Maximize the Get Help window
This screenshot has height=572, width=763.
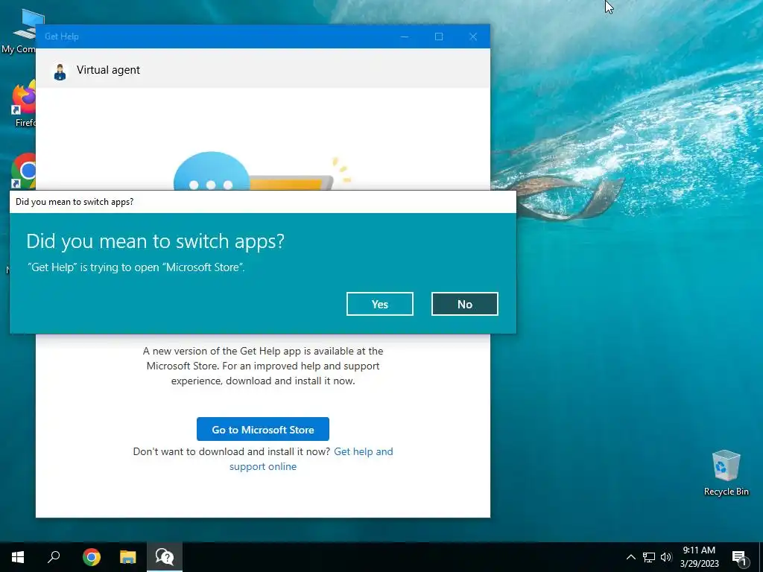pos(439,36)
